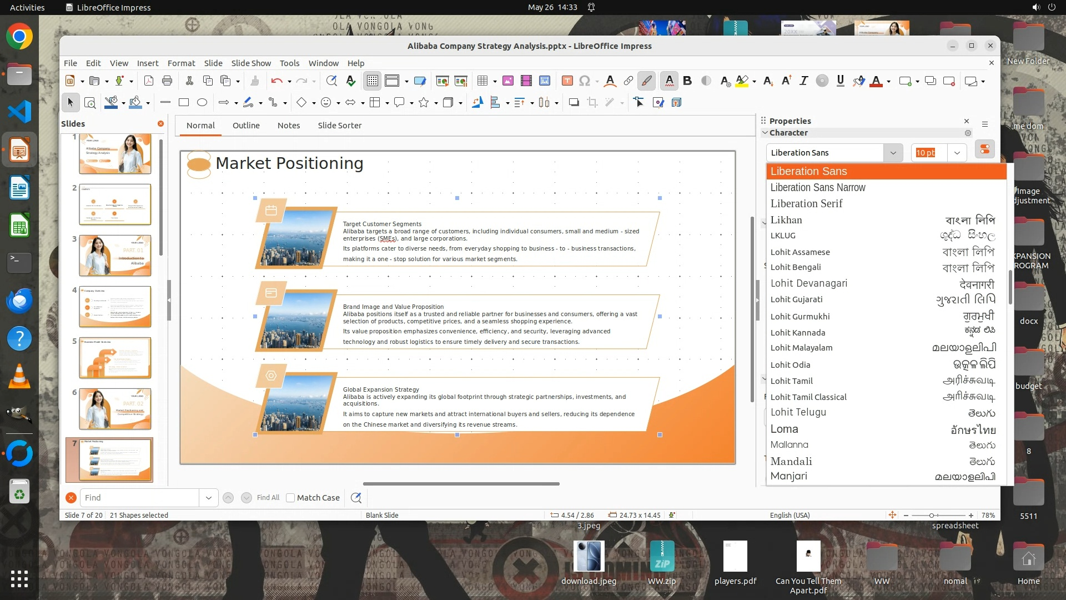Viewport: 1066px width, 600px height.
Task: Open the Slide Show menu
Action: [x=251, y=63]
